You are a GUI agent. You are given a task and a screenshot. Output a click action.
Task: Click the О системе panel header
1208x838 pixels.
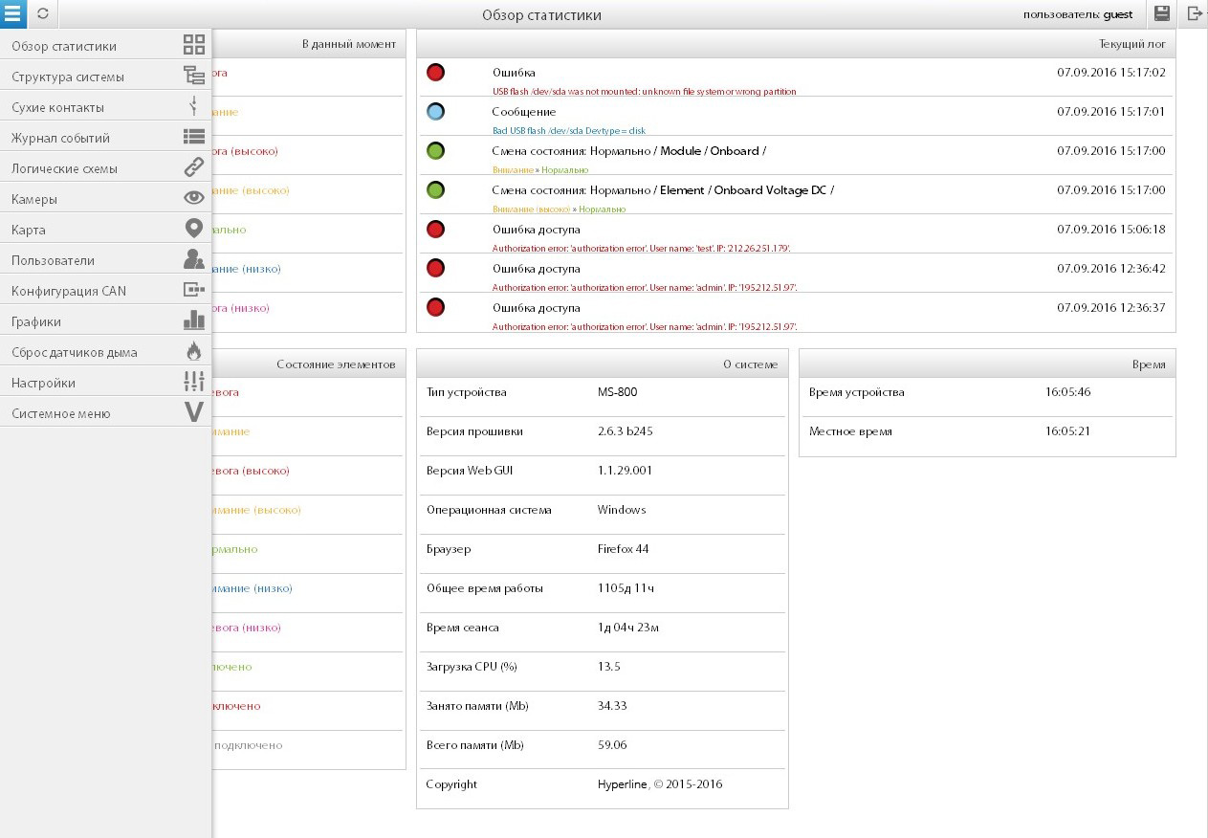[x=603, y=364]
